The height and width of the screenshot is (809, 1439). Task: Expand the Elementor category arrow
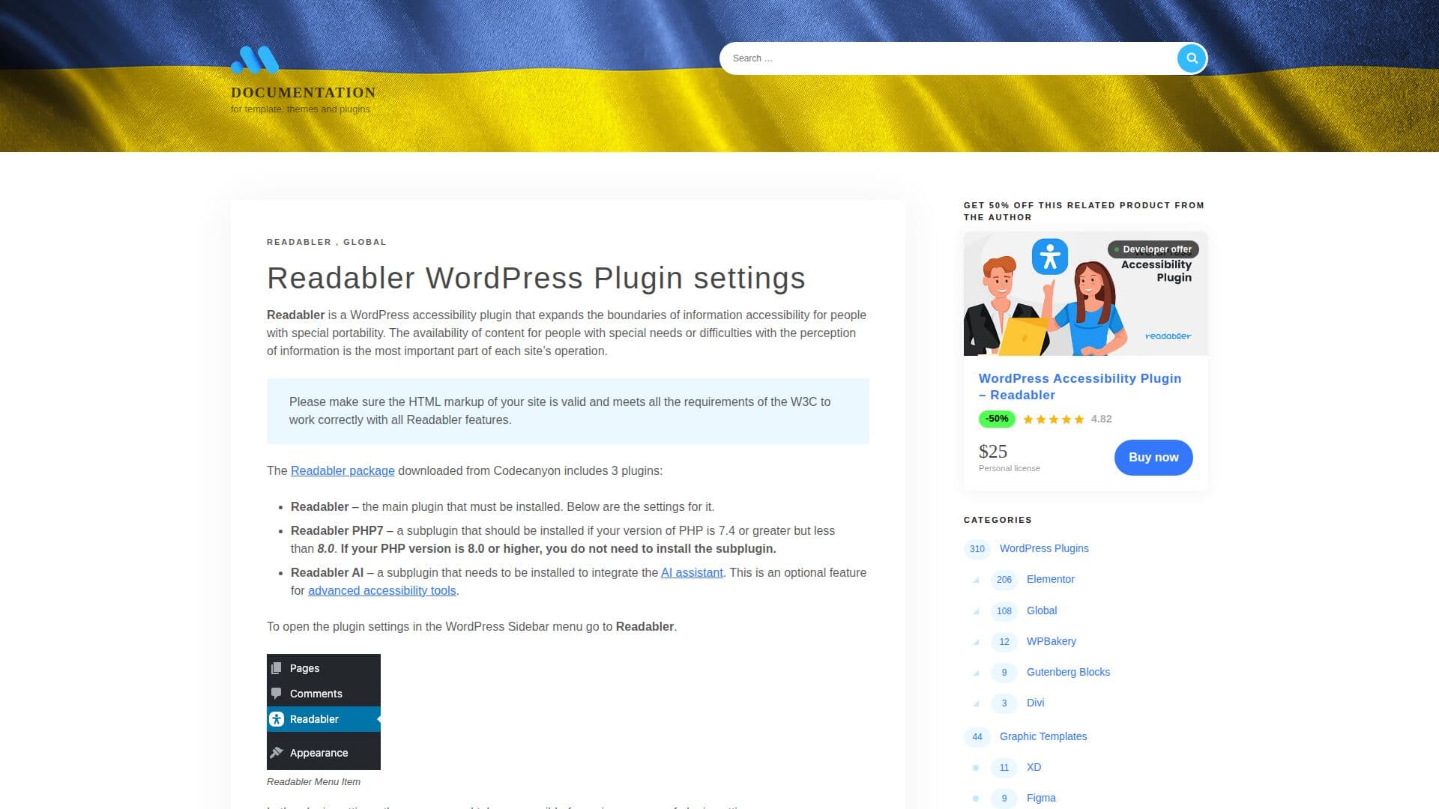tap(976, 580)
